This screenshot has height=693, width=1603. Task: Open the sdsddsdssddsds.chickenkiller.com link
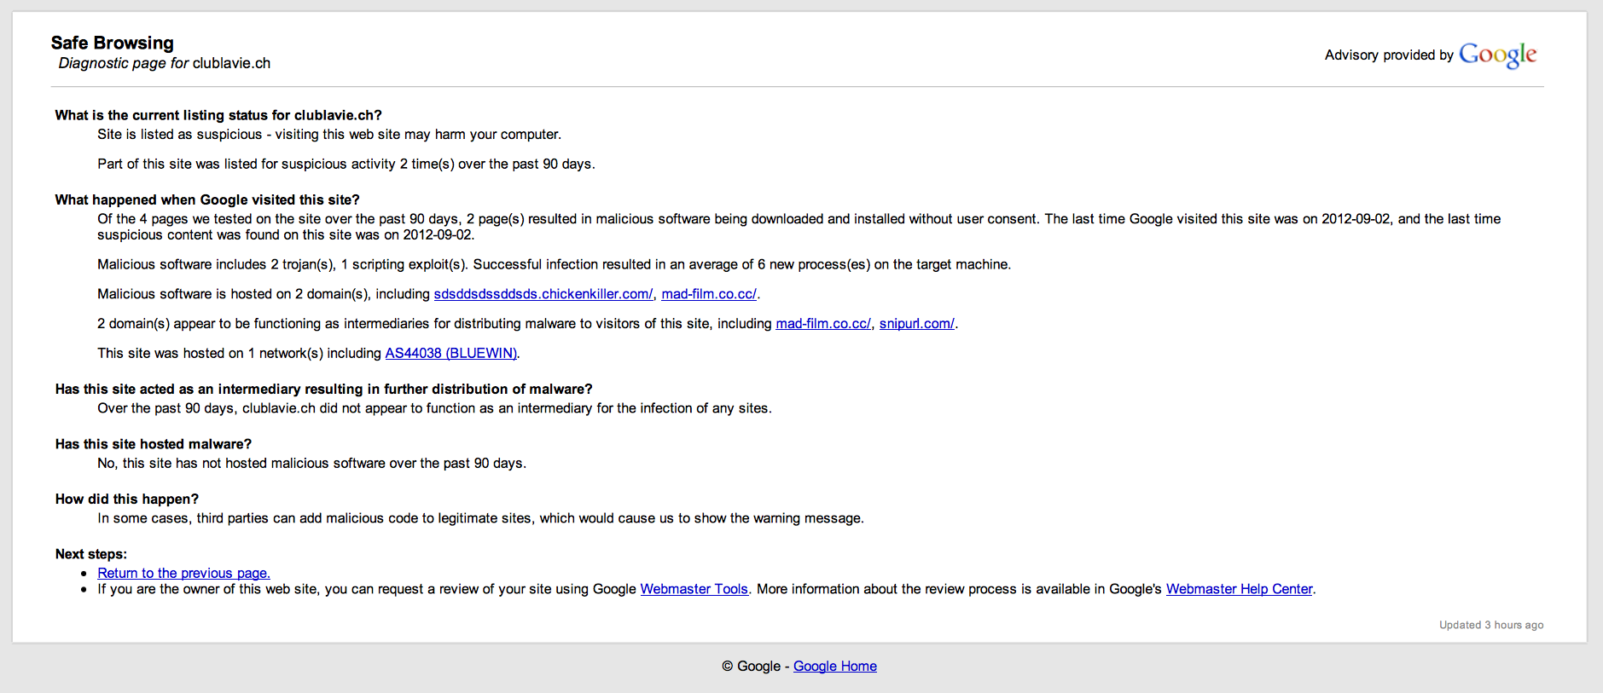click(x=543, y=294)
